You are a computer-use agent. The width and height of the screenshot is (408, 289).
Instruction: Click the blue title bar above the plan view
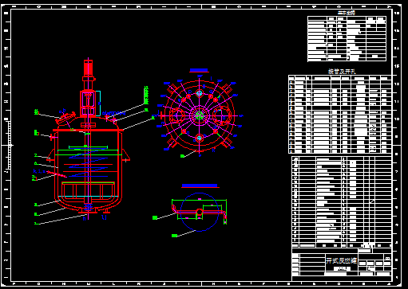point(199,70)
